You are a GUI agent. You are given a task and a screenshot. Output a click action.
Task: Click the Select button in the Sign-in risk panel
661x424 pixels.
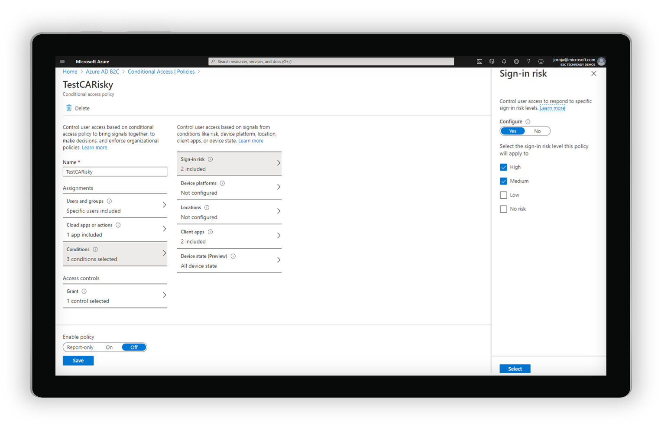pos(515,369)
